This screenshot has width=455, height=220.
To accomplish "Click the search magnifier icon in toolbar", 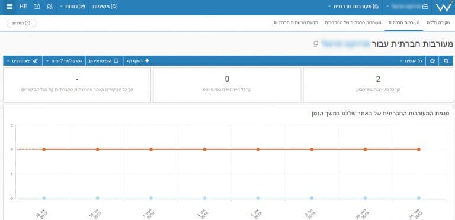I will click(446, 61).
